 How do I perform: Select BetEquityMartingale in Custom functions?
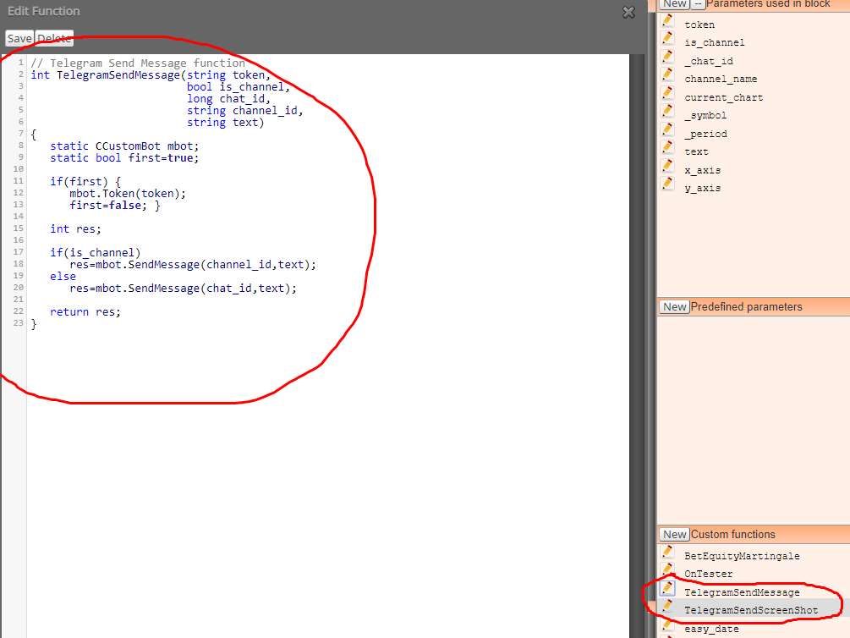[742, 556]
